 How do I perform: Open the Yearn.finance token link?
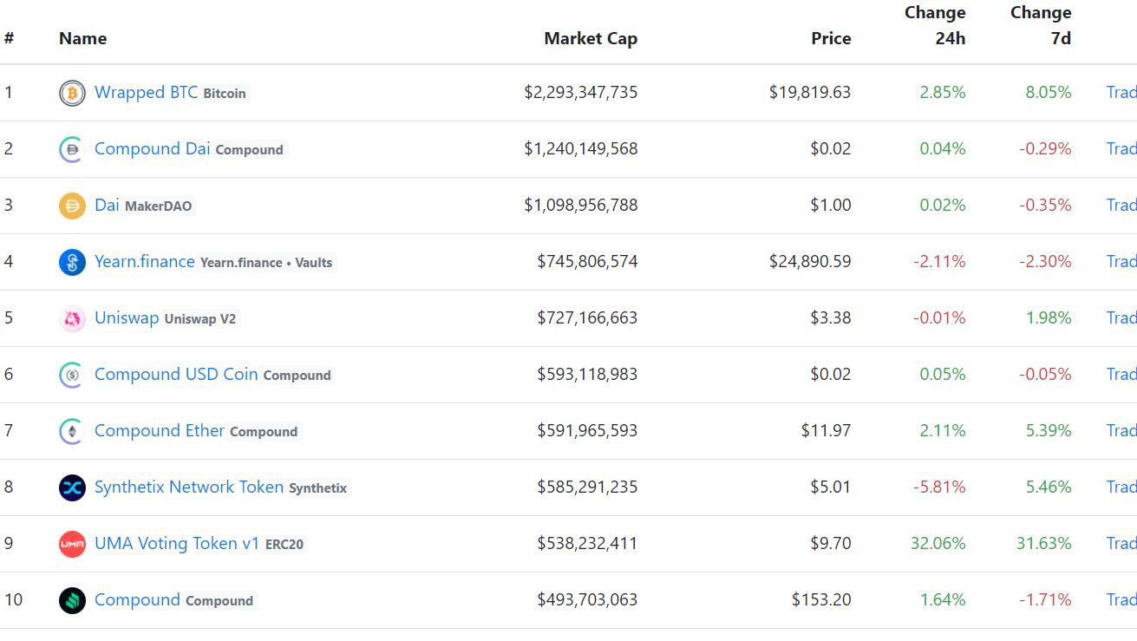pos(144,261)
